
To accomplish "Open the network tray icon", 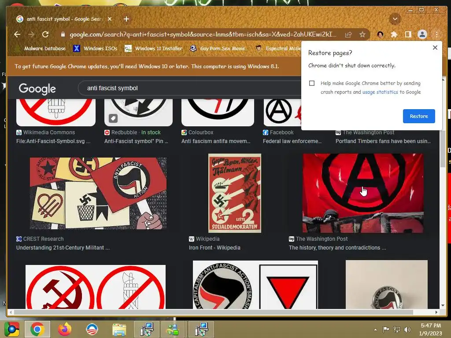I will [397, 329].
